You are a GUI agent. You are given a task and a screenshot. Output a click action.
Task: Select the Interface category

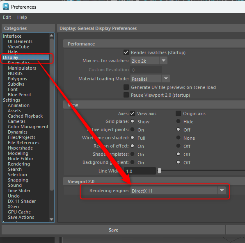[x=12, y=36]
